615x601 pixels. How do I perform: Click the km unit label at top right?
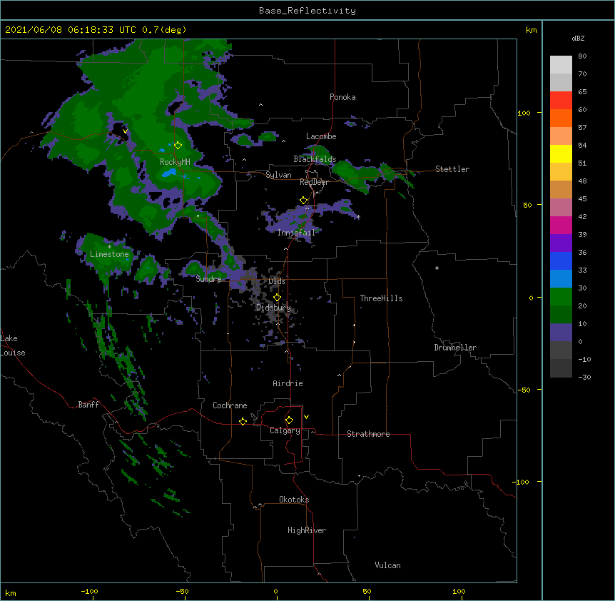[531, 30]
